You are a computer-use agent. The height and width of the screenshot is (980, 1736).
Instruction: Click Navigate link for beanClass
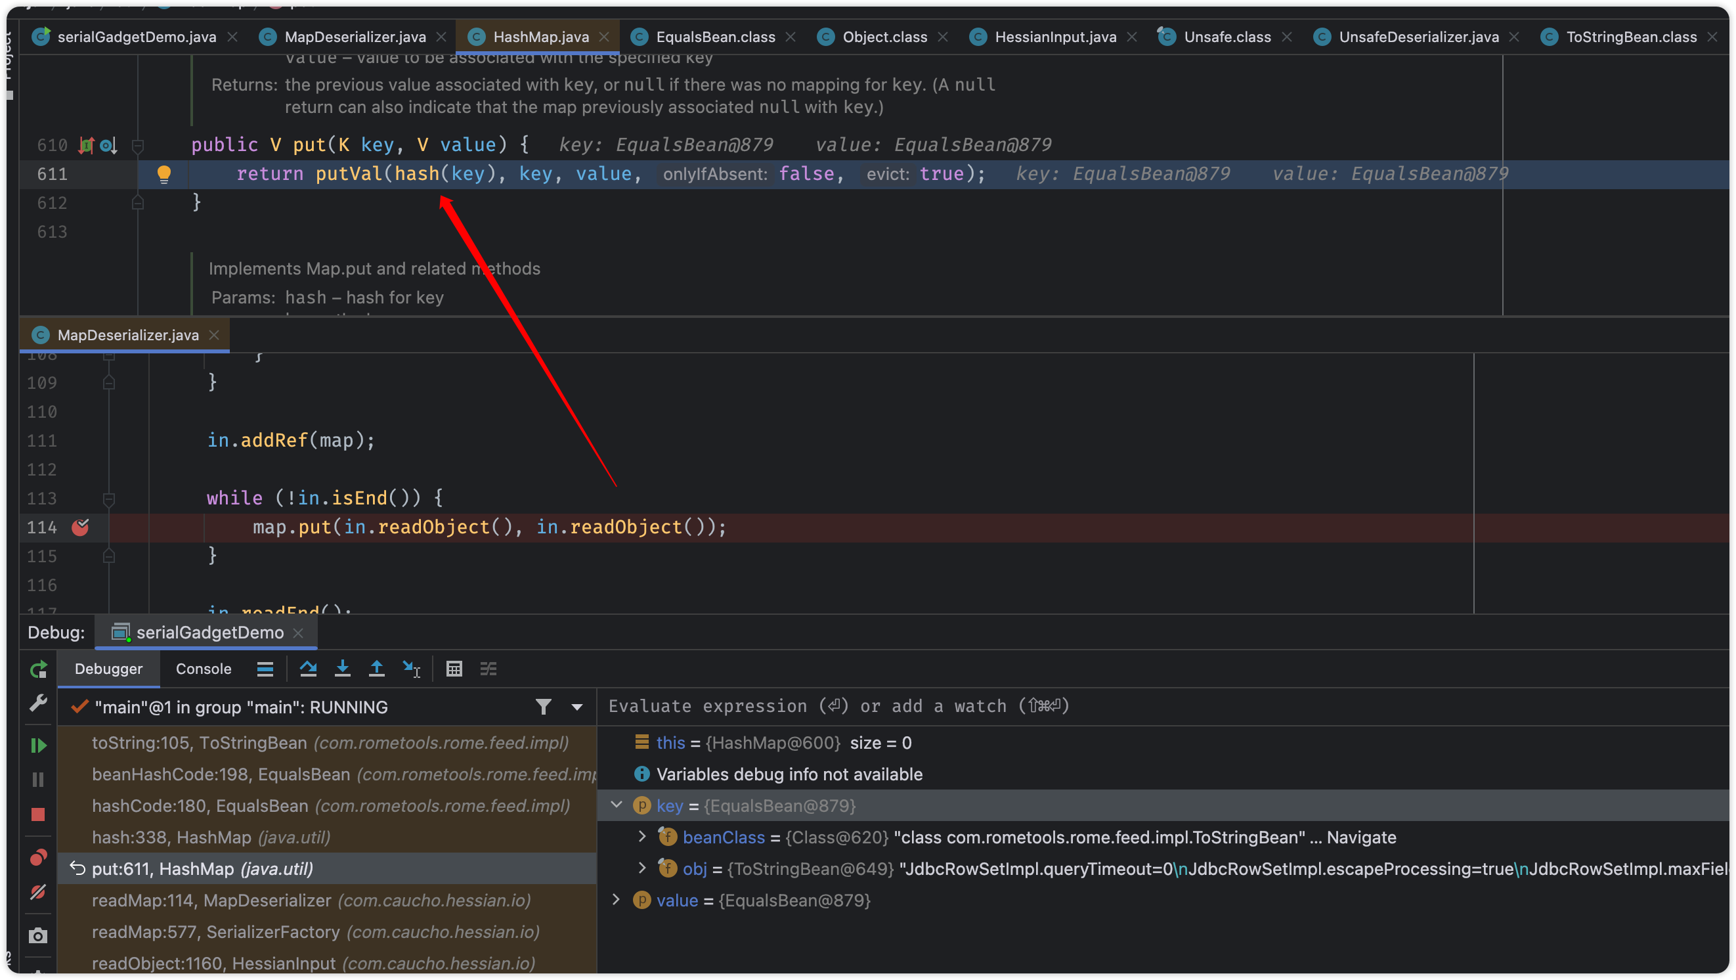pos(1361,837)
